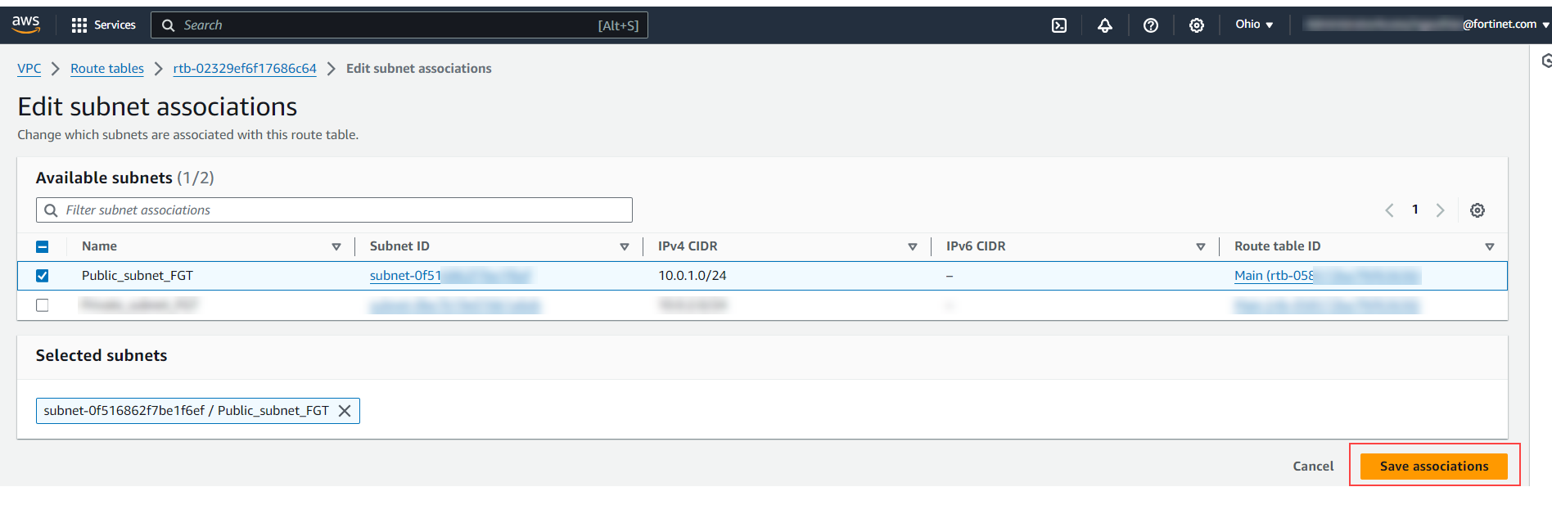Sort by the IPv4 CIDR column arrow
The width and height of the screenshot is (1552, 505).
[913, 246]
